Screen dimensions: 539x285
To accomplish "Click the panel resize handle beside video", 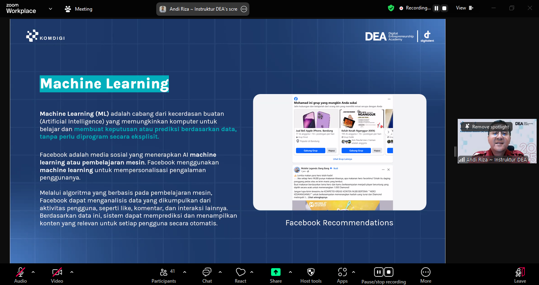I will (x=455, y=151).
